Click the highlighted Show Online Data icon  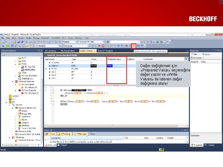28,46
